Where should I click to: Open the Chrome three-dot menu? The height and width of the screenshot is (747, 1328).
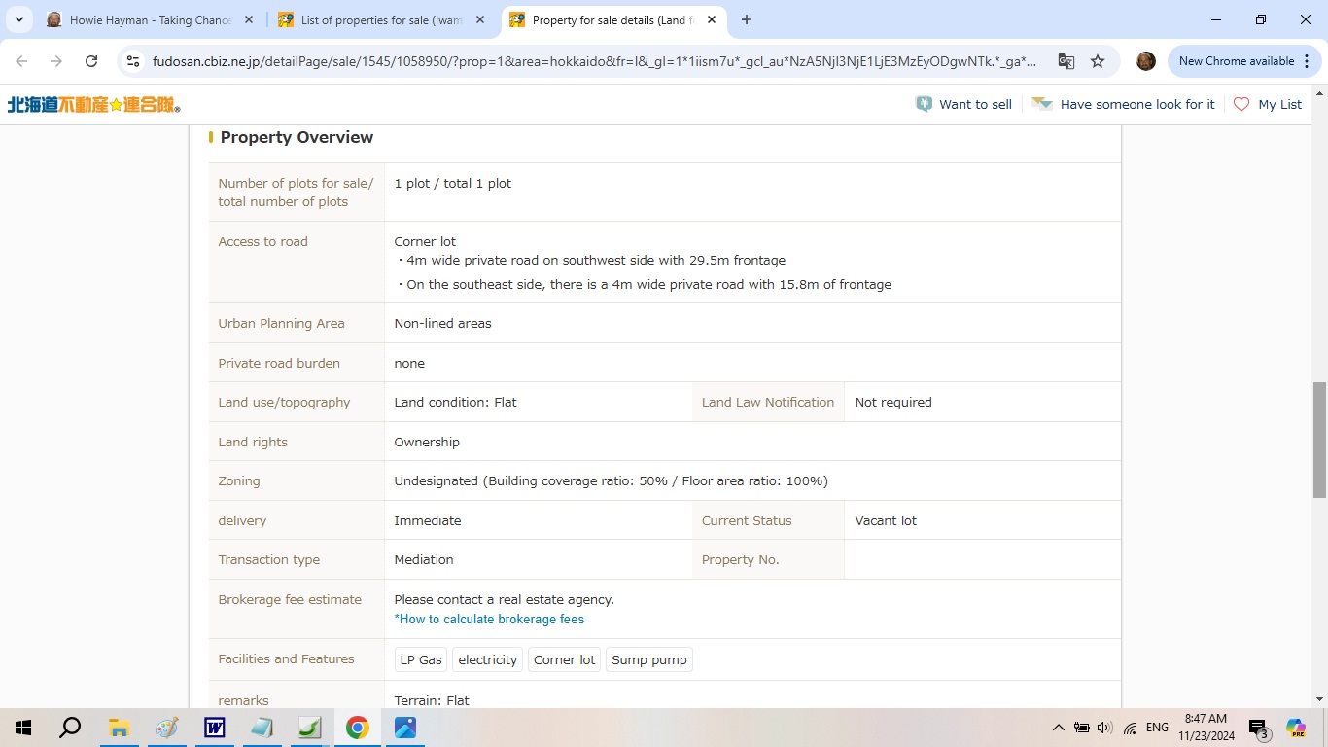pyautogui.click(x=1308, y=61)
